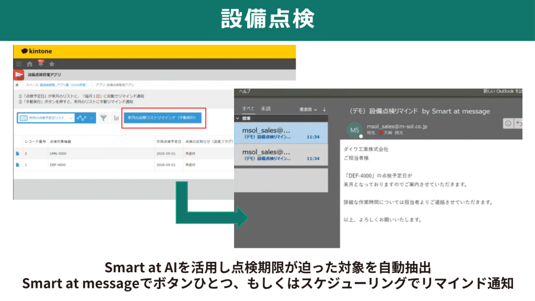Open the 来月の点検予定日リスト view dropdown
This screenshot has height=301, width=535.
tap(46, 118)
